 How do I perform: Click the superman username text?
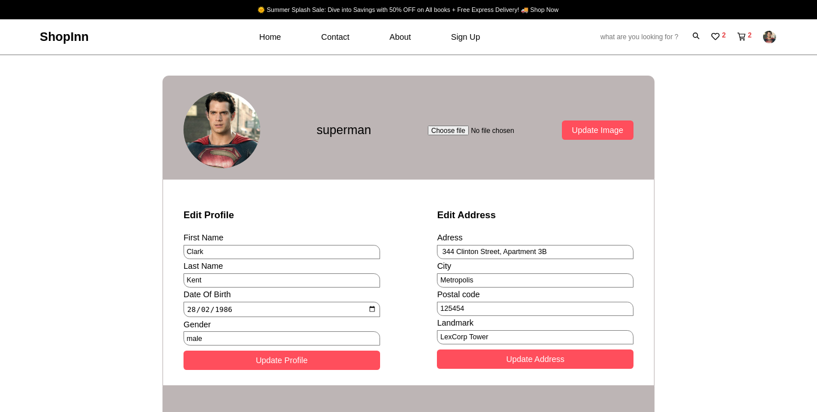coord(344,130)
